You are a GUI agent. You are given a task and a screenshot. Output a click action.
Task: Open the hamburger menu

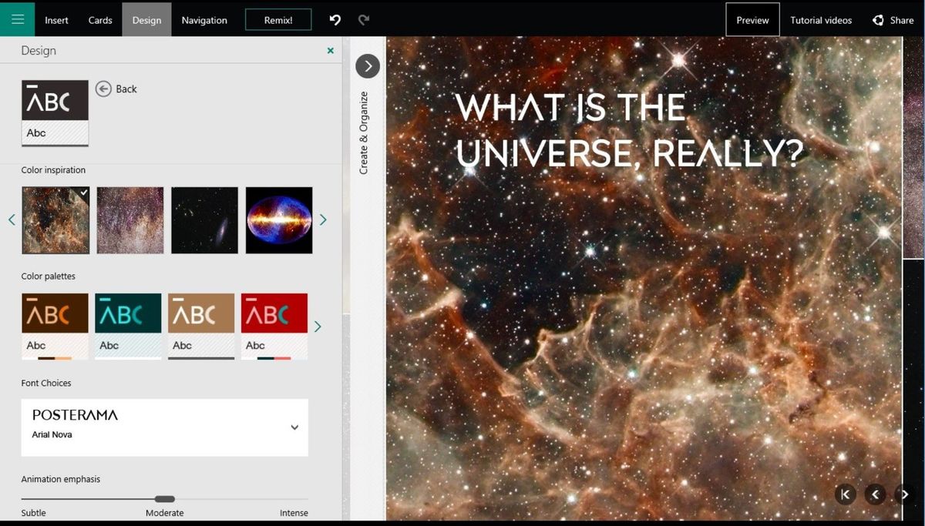click(17, 19)
